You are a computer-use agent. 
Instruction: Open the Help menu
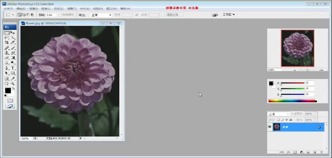click(125, 8)
